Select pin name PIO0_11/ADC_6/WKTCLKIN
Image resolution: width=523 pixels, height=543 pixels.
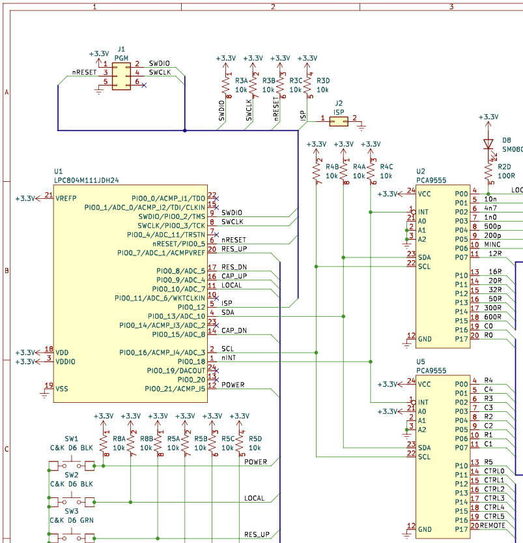[160, 298]
